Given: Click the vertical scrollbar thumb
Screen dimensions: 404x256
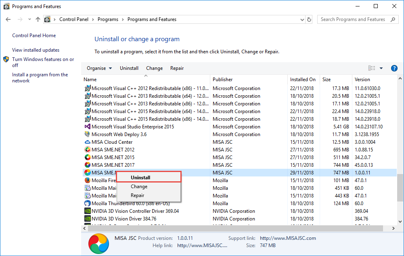Looking at the screenshot, I should click(x=400, y=188).
